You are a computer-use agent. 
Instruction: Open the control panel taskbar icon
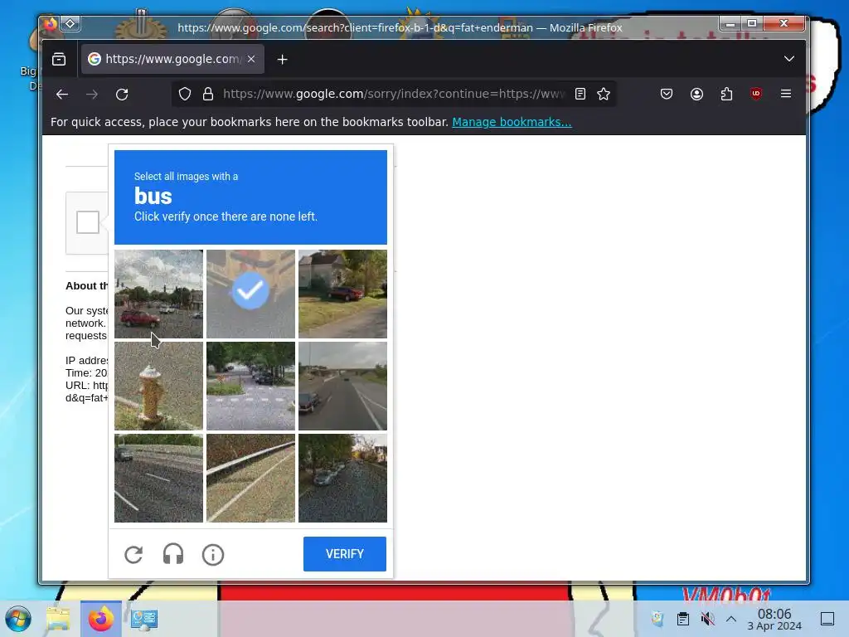click(143, 619)
